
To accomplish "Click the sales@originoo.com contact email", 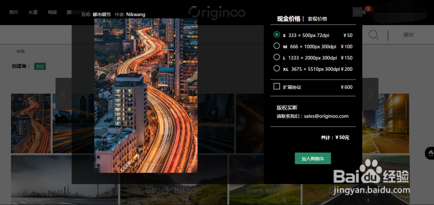I will (x=326, y=116).
